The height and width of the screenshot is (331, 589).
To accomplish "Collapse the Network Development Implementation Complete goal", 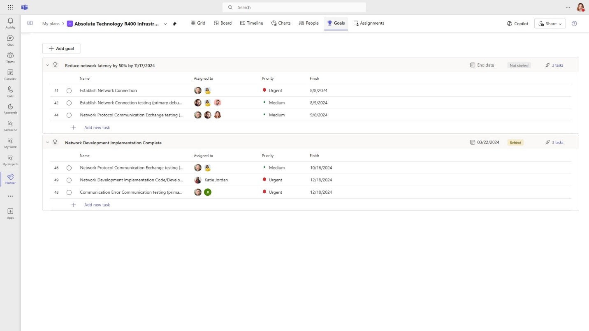I will pyautogui.click(x=47, y=142).
